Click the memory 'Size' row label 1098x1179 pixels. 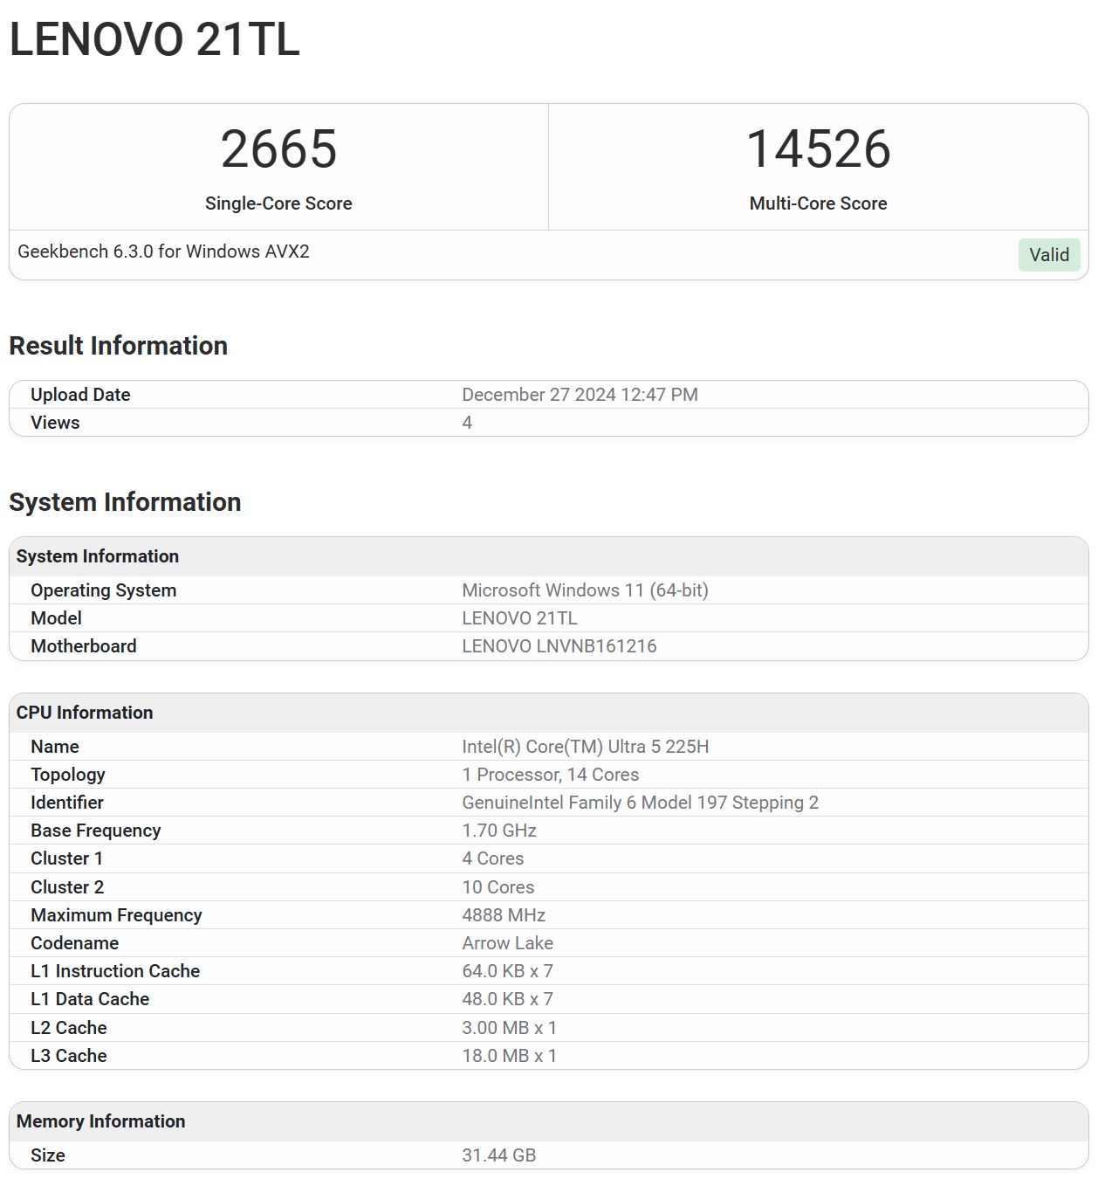tap(48, 1155)
